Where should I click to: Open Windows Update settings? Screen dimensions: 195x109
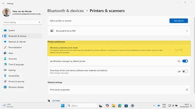point(22,87)
